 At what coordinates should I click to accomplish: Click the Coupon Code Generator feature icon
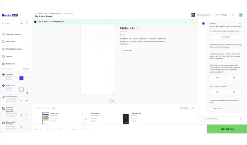click(x=3, y=123)
